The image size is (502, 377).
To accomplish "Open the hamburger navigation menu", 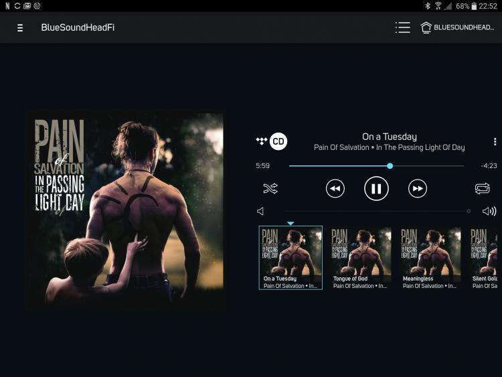I will [20, 28].
